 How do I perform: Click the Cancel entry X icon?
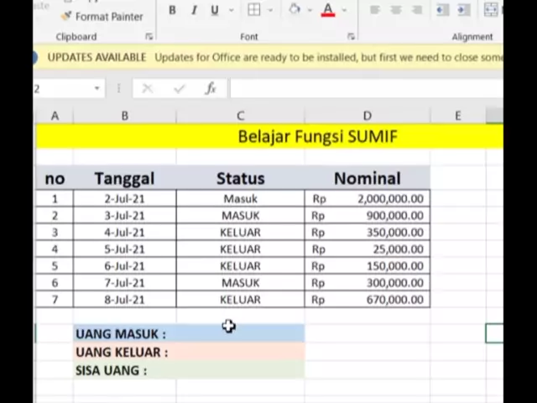pos(148,88)
